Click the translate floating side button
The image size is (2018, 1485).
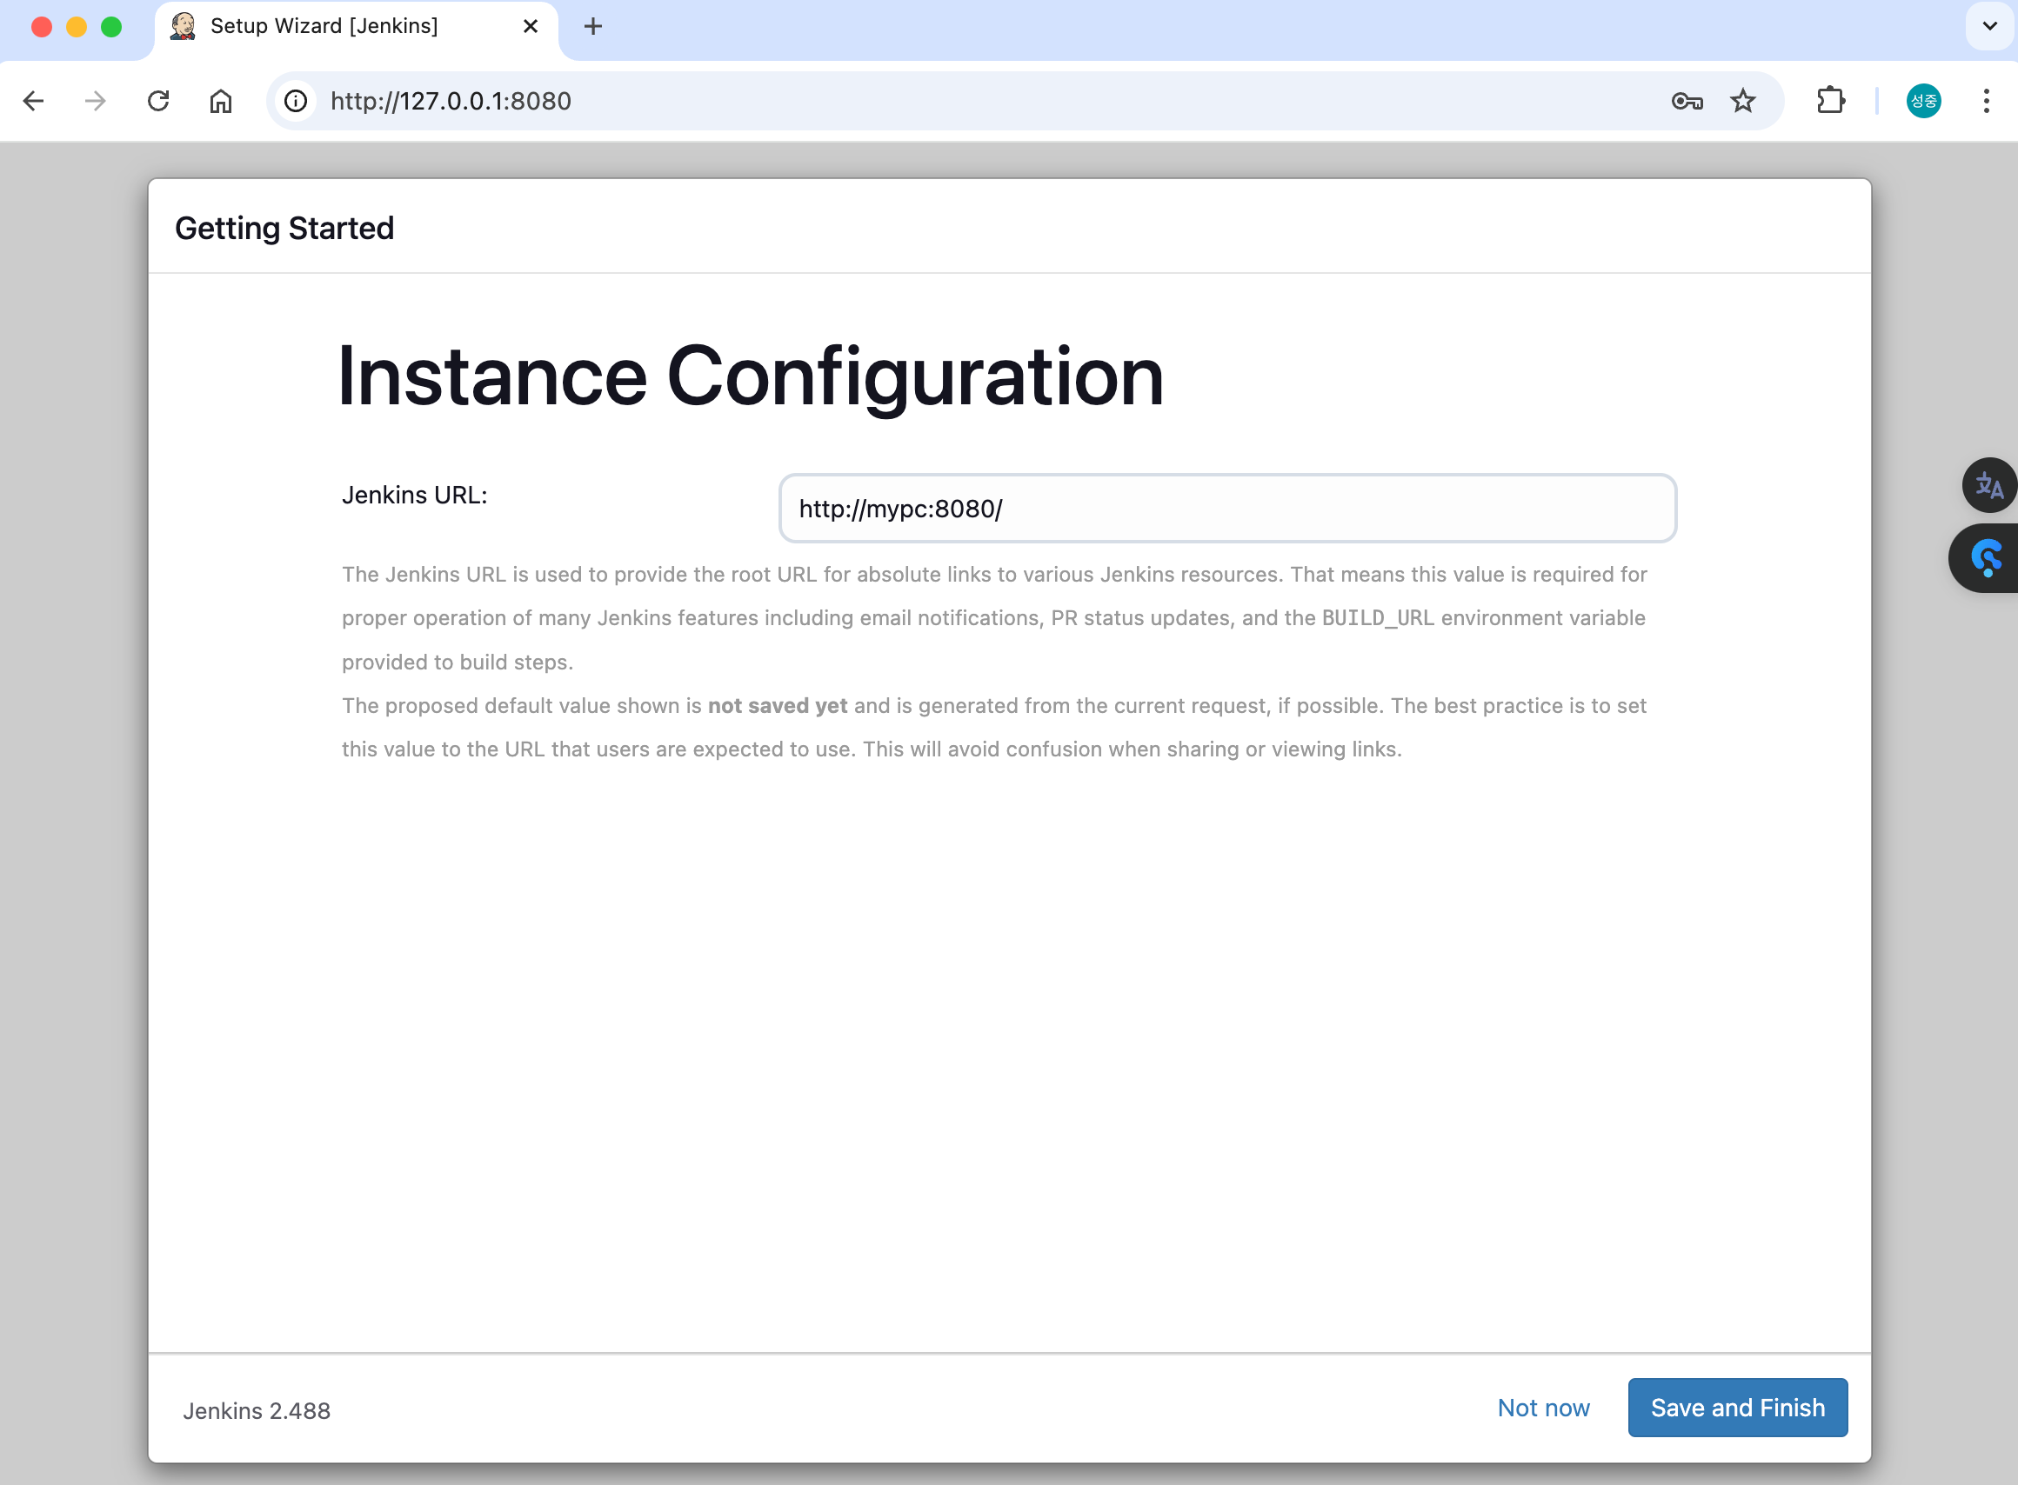[1988, 485]
